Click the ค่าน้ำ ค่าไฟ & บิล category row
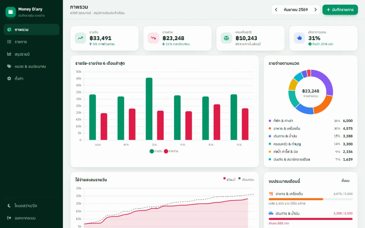365x228 pixels. 311,152
